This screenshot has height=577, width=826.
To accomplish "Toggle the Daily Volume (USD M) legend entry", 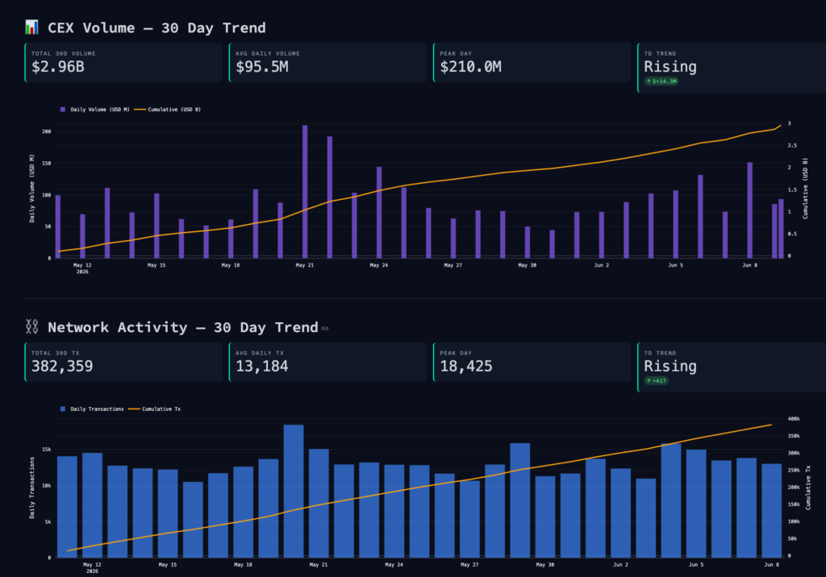I will [95, 110].
